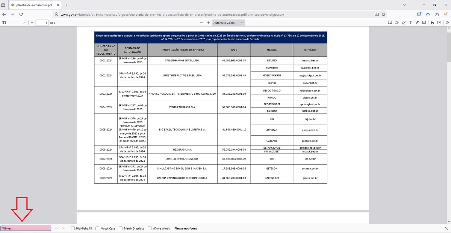Image resolution: width=451 pixels, height=233 pixels.
Task: Click kto.bet.br domain cell
Action: pyautogui.click(x=310, y=159)
